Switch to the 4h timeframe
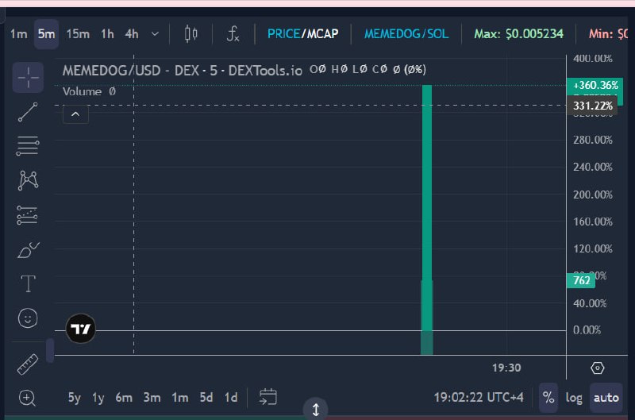635x420 pixels. 132,33
